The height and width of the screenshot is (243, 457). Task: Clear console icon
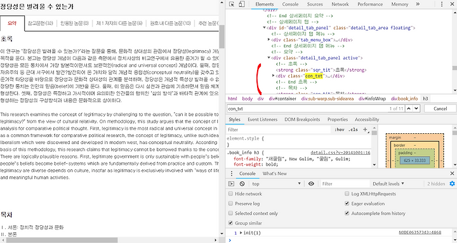[x=242, y=183]
